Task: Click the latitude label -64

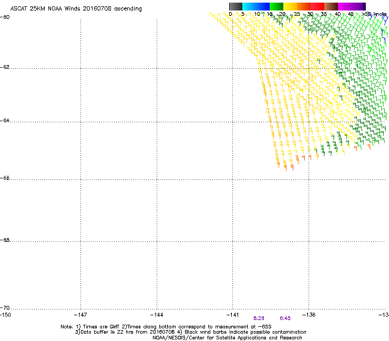Action: 5,121
